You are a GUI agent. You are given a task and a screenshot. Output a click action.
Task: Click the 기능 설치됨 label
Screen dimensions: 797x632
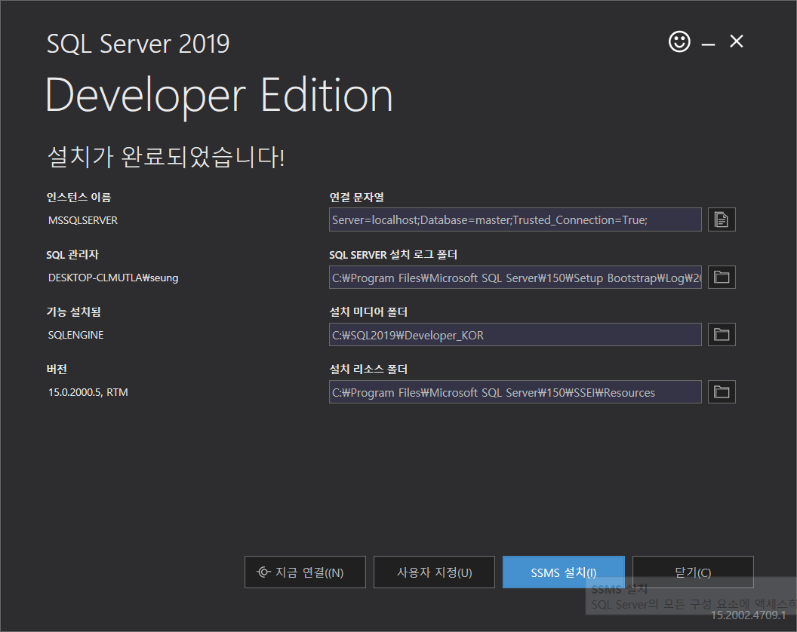click(x=74, y=312)
